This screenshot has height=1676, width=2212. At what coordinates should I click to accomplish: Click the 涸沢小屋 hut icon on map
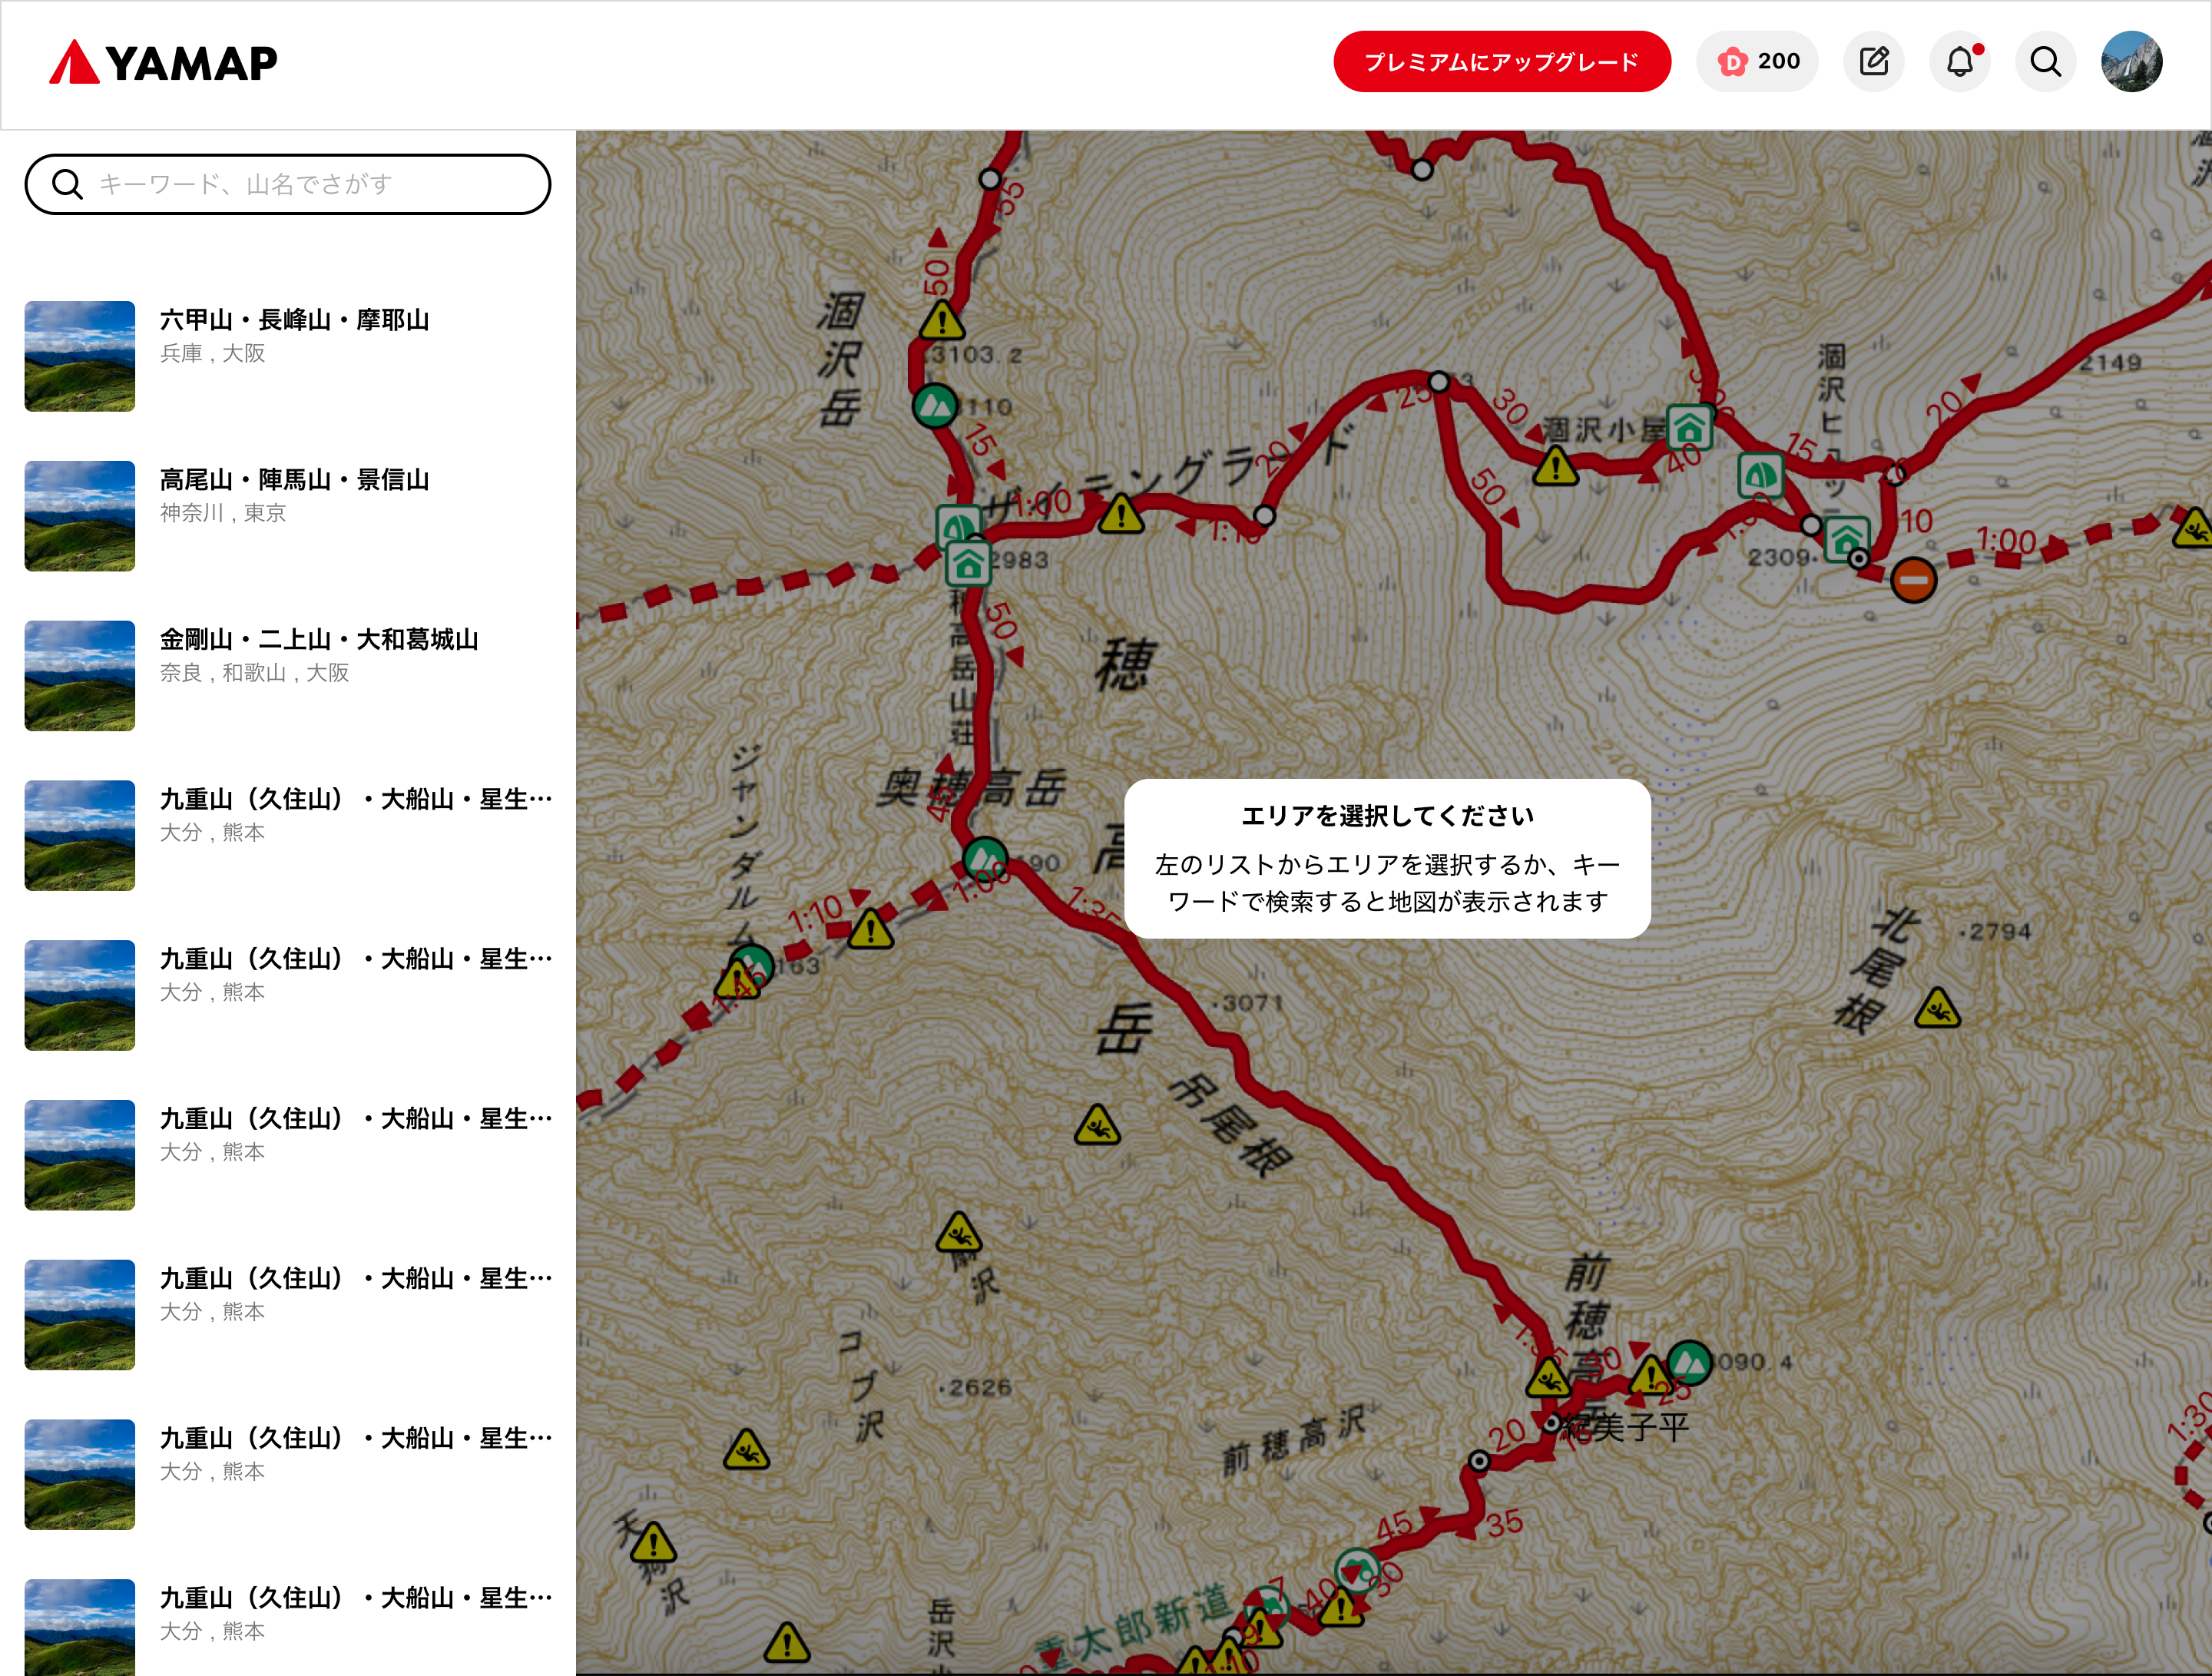click(x=1689, y=429)
